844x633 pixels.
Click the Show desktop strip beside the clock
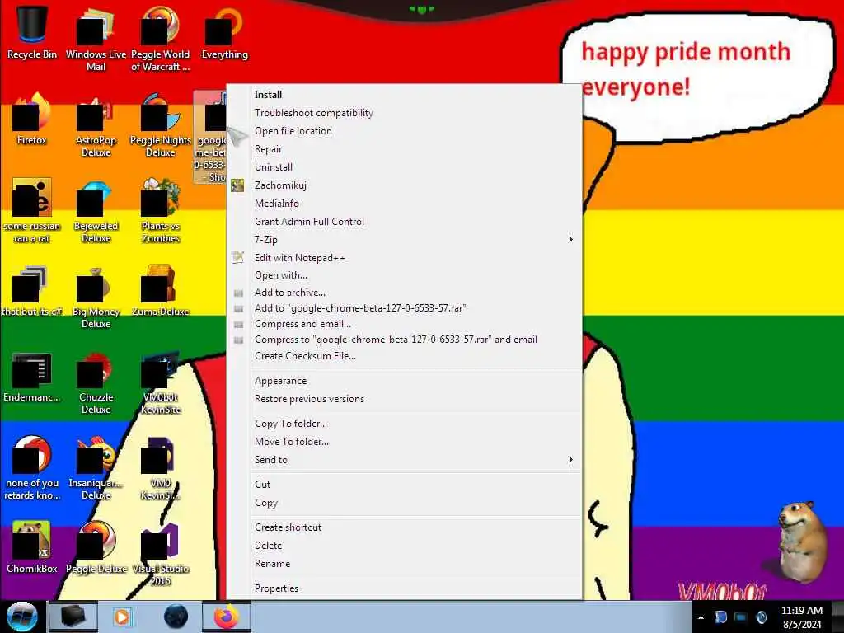coord(838,617)
